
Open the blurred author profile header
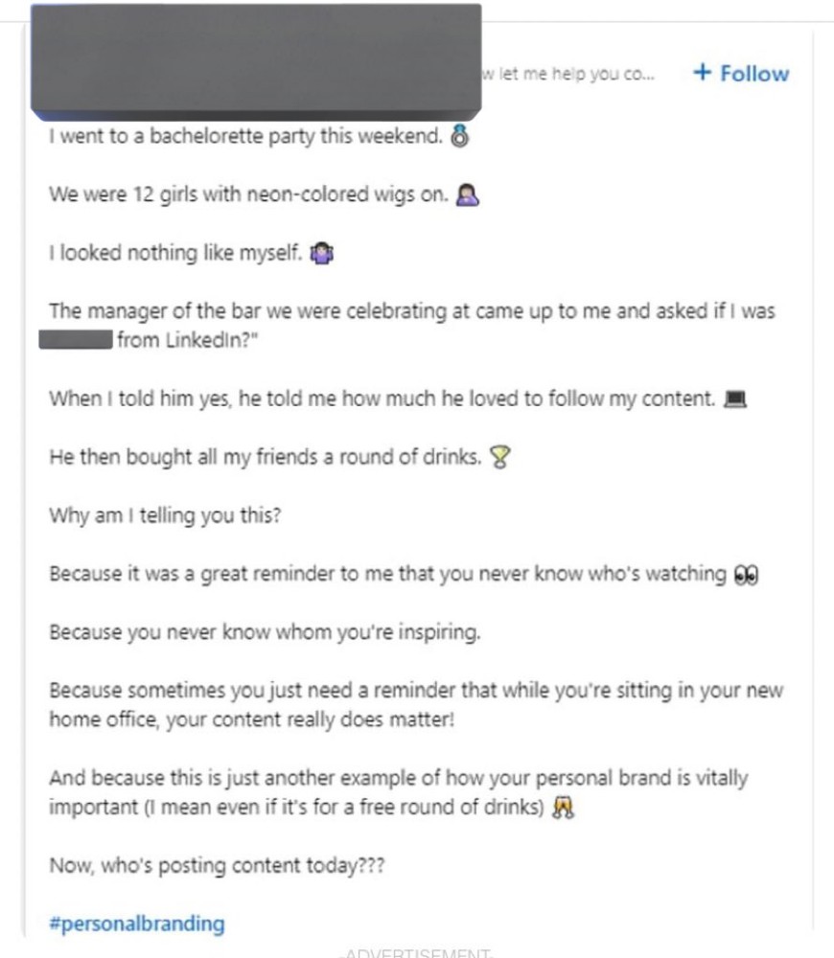pyautogui.click(x=256, y=59)
